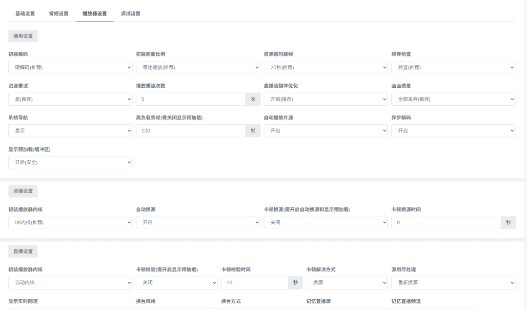Expand the 自动换源 dropdown
This screenshot has height=310, width=527.
[198, 222]
